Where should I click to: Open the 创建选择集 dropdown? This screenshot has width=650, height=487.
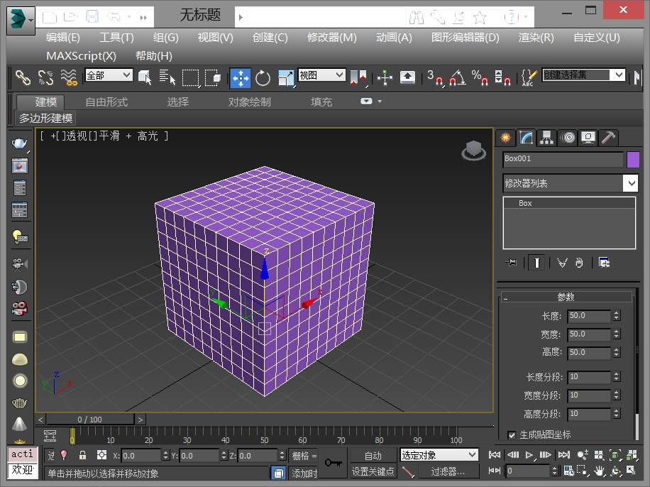tap(584, 75)
